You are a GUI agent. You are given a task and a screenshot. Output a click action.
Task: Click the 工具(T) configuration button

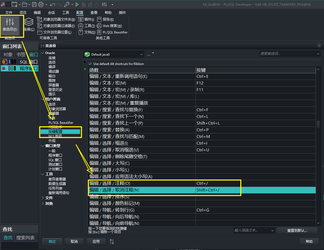click(x=86, y=26)
